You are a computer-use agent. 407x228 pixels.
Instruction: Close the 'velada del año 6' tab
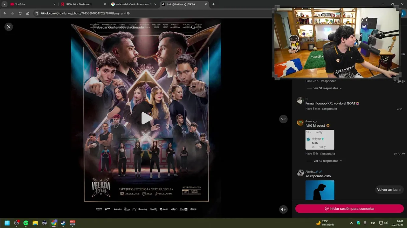(155, 4)
